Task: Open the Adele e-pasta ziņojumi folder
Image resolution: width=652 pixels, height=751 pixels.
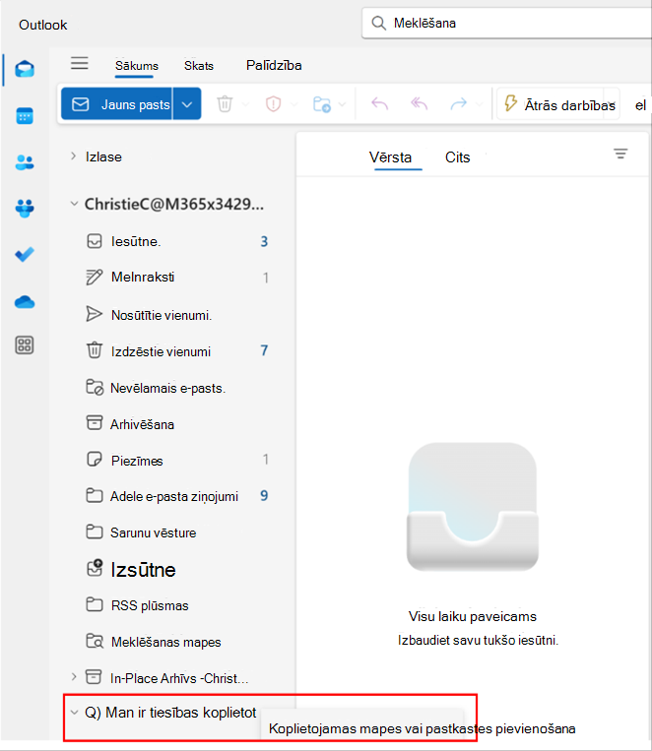Action: (x=173, y=496)
